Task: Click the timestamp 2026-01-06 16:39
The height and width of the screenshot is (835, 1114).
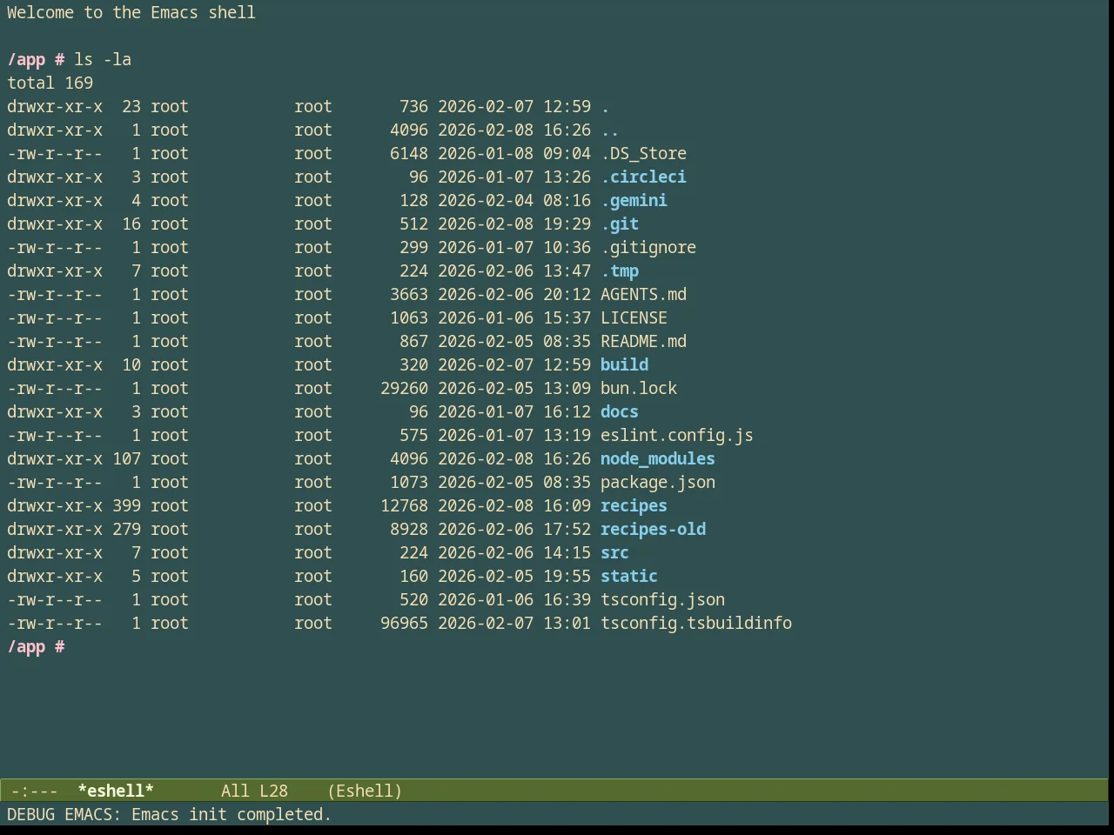Action: [514, 599]
